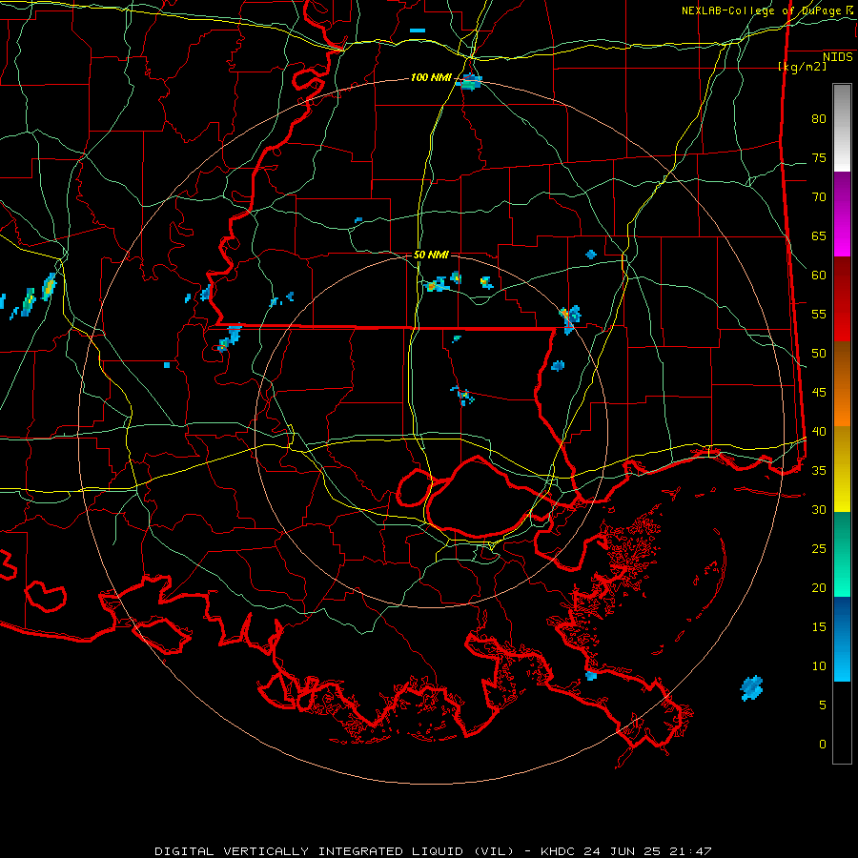Select the 0 value on the VIL scale

pos(823,745)
